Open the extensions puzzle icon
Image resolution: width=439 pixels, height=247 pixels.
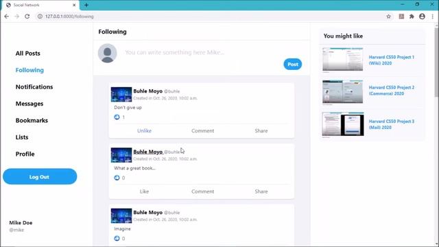click(412, 16)
